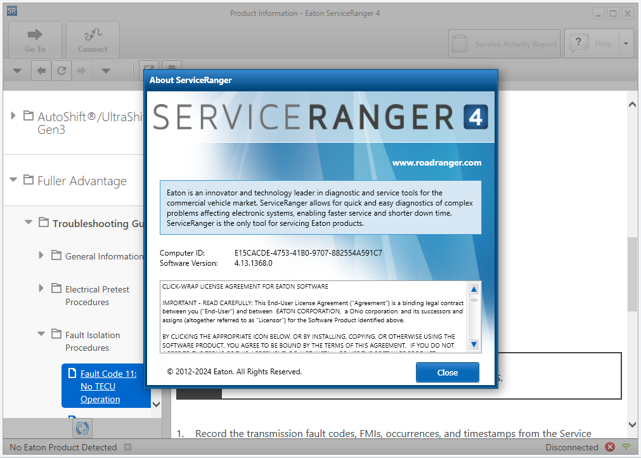Collapse the Fuller Advantage tree node
The image size is (641, 458).
coord(14,180)
